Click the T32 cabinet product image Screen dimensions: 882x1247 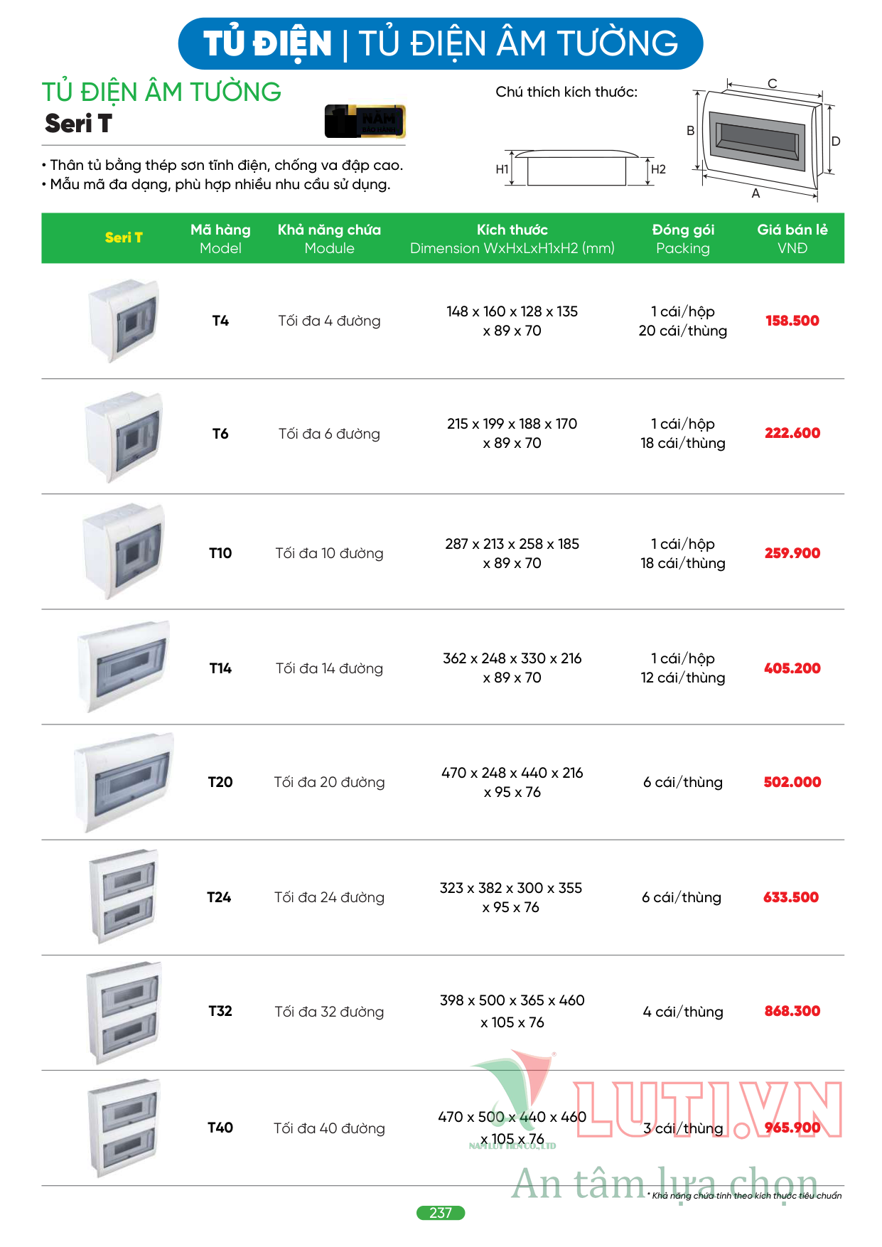coord(124,1012)
